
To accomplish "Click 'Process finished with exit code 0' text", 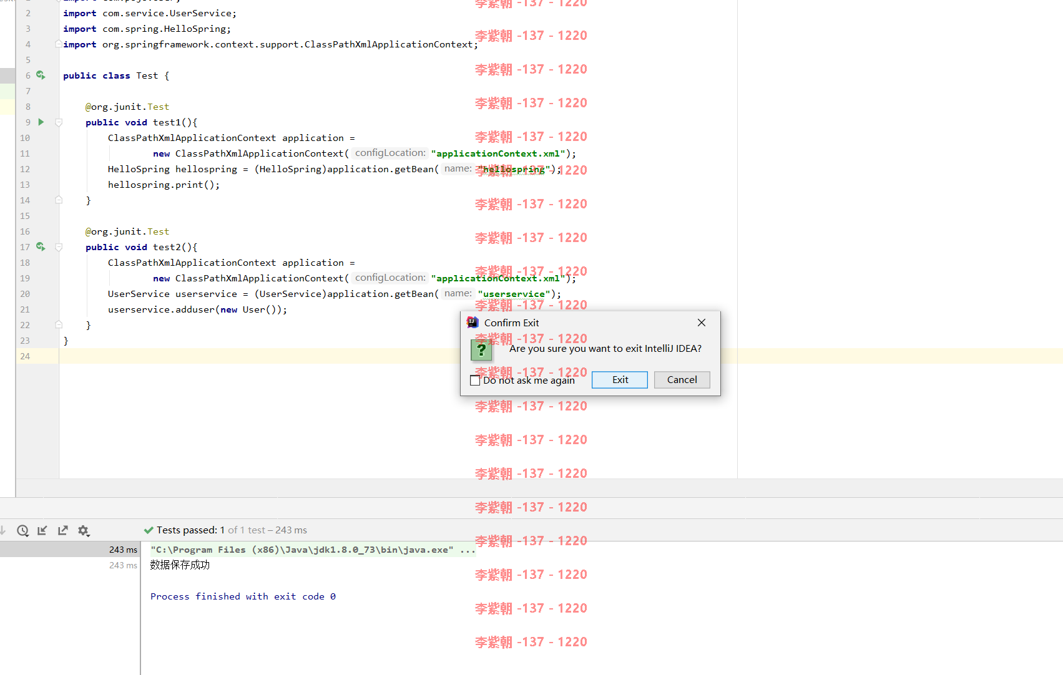I will point(243,596).
